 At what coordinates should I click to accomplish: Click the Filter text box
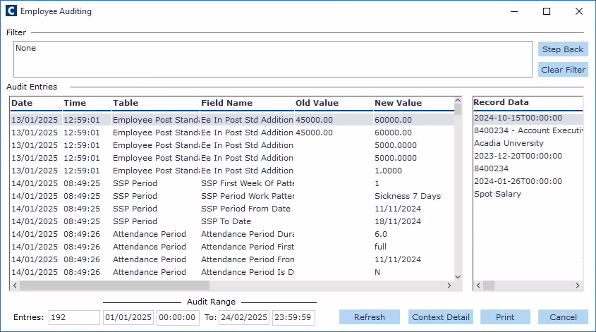point(272,59)
